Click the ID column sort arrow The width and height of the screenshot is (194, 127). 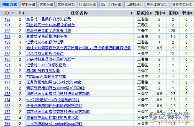(13, 13)
